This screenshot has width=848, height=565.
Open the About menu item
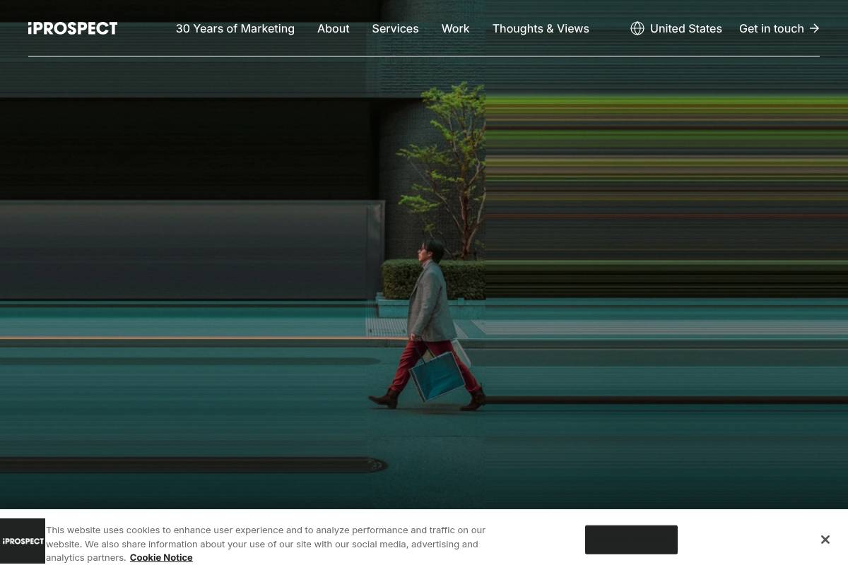[333, 28]
